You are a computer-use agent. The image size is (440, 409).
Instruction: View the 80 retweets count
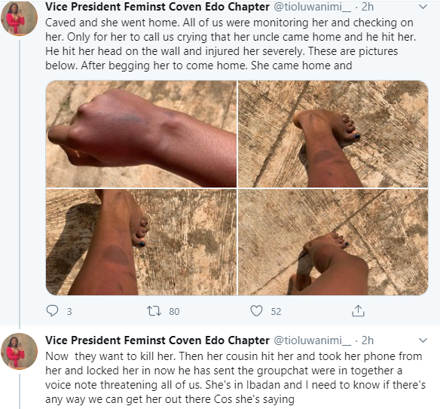tap(174, 311)
